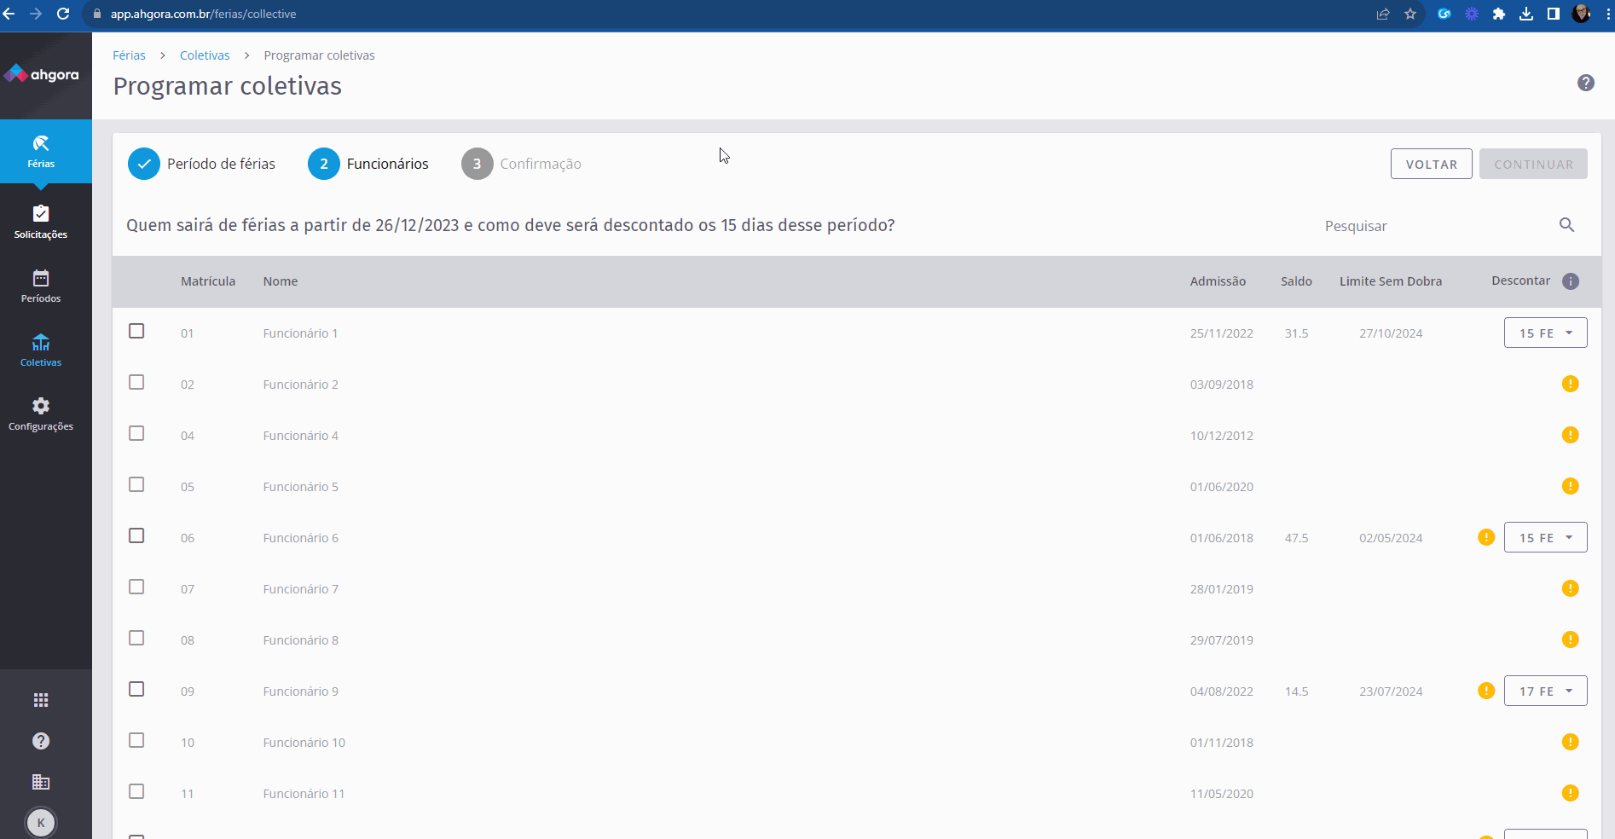1615x839 pixels.
Task: Click saldo value 14.5
Action: [x=1296, y=691]
